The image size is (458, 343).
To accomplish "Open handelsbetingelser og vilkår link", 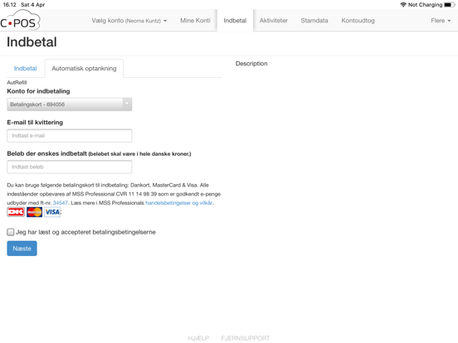I will (x=179, y=203).
